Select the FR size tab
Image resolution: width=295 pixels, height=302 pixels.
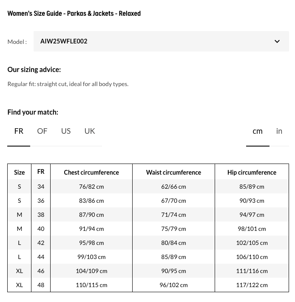point(19,131)
